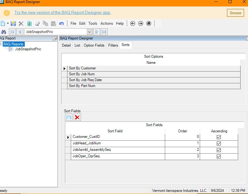Select the Customer_CustID sort field cell

(118, 137)
